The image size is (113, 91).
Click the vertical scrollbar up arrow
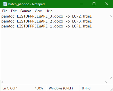111,16
